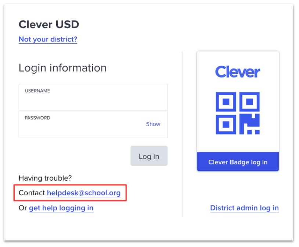Click the bottom-right pattern of the QR icon
This screenshot has width=299, height=247.
(x=250, y=124)
